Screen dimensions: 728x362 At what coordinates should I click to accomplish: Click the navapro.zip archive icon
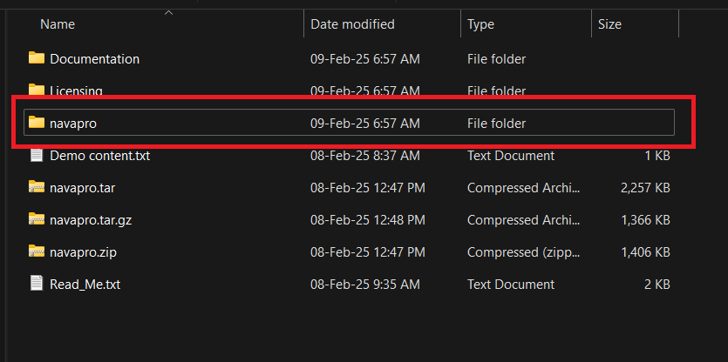pyautogui.click(x=36, y=251)
